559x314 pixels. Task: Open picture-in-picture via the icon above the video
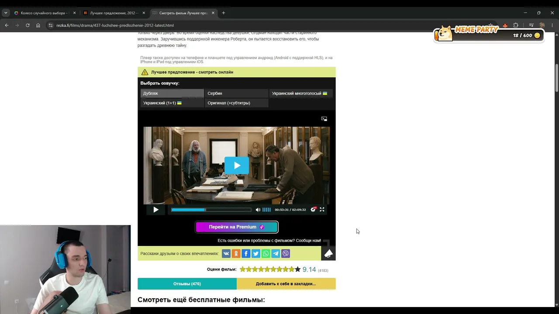324,119
